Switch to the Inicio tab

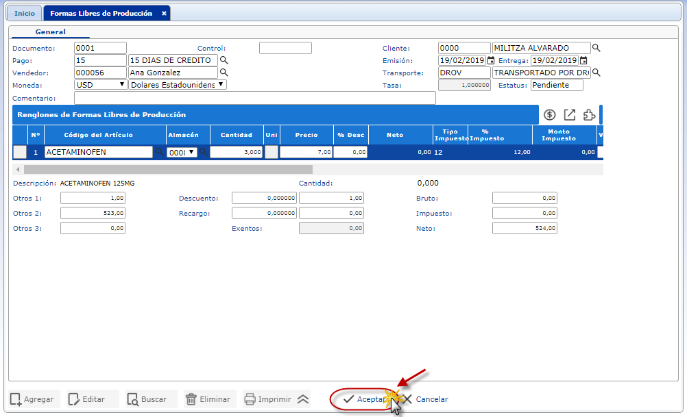click(25, 14)
